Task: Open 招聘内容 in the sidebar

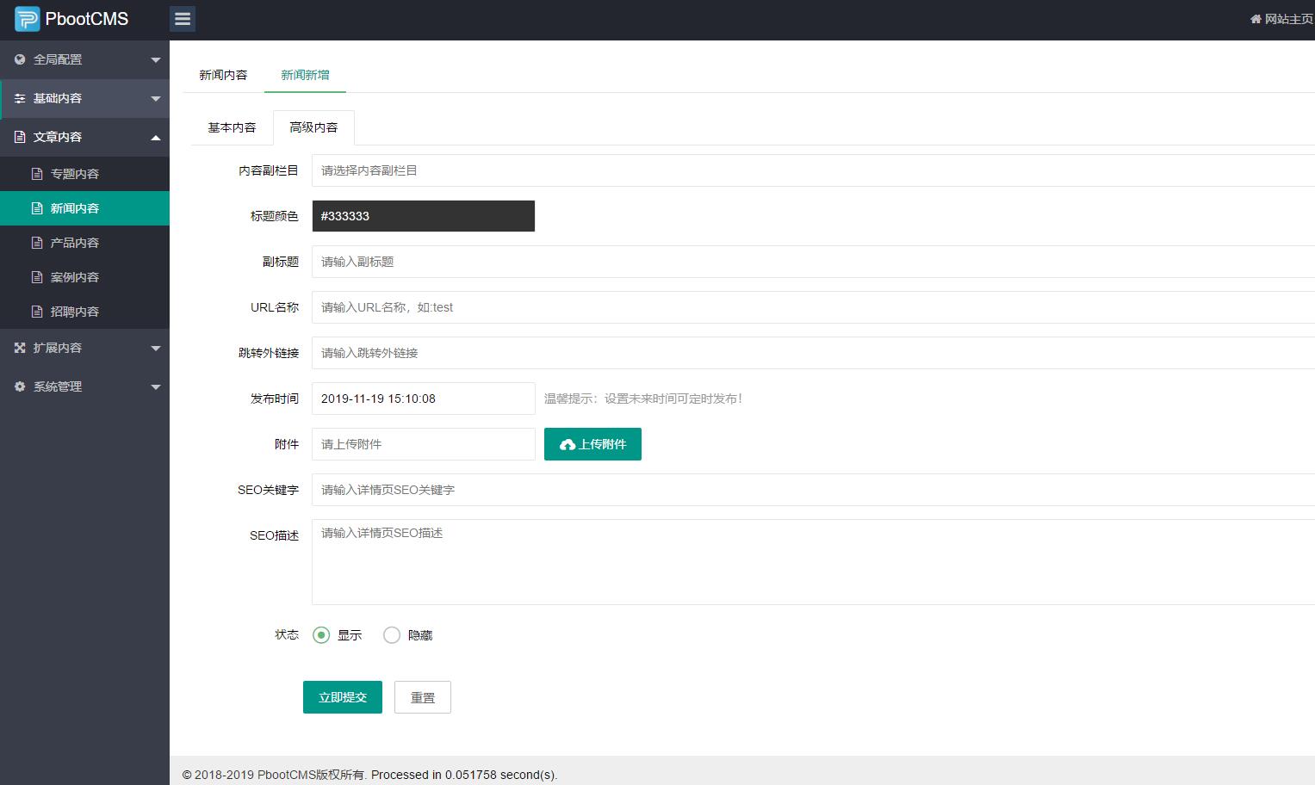Action: (84, 312)
